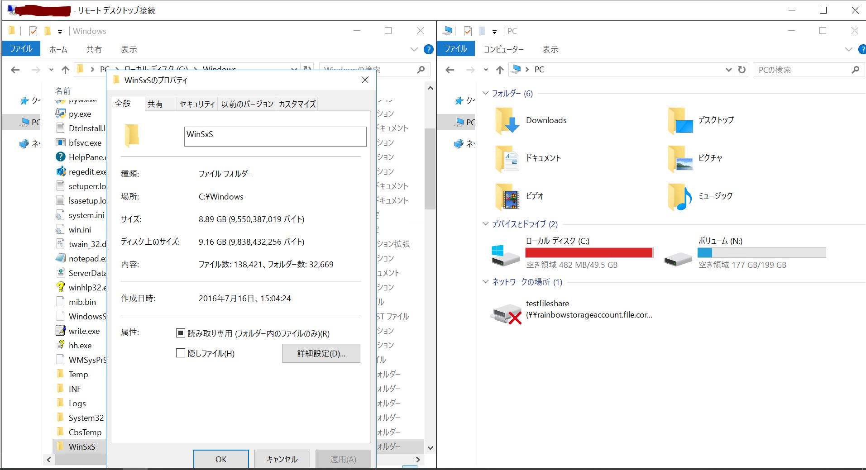
Task: Click the WinSxS folder name field
Action: point(275,136)
